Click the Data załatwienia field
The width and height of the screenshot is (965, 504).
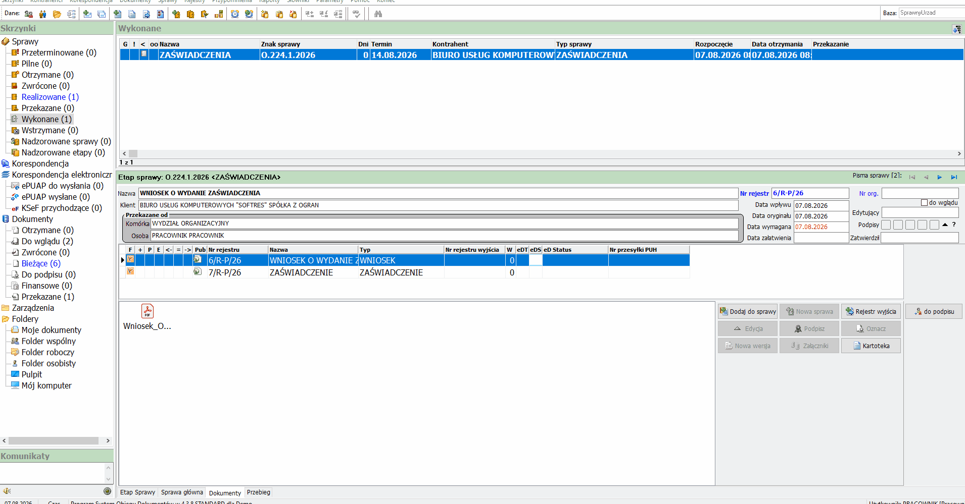click(x=821, y=238)
